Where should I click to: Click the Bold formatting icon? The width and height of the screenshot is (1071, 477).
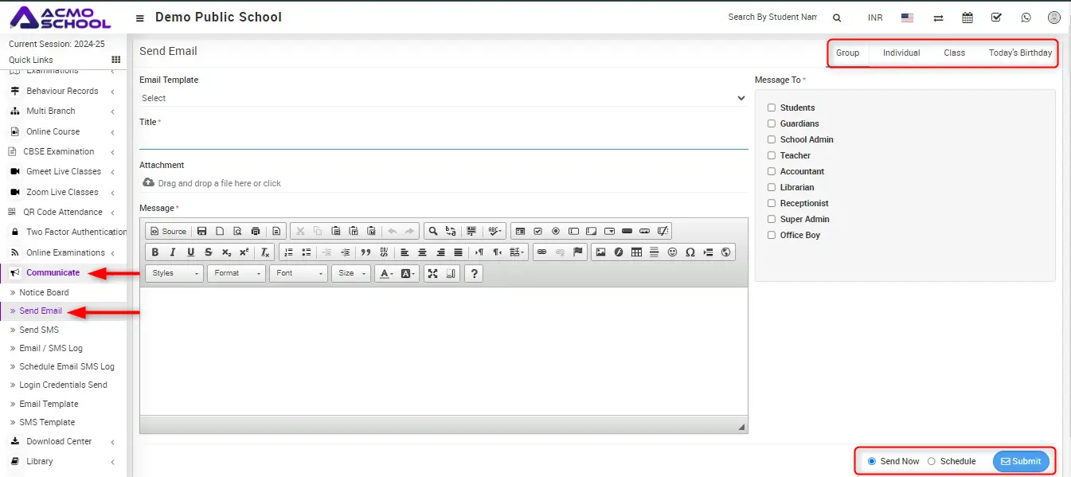pos(155,252)
